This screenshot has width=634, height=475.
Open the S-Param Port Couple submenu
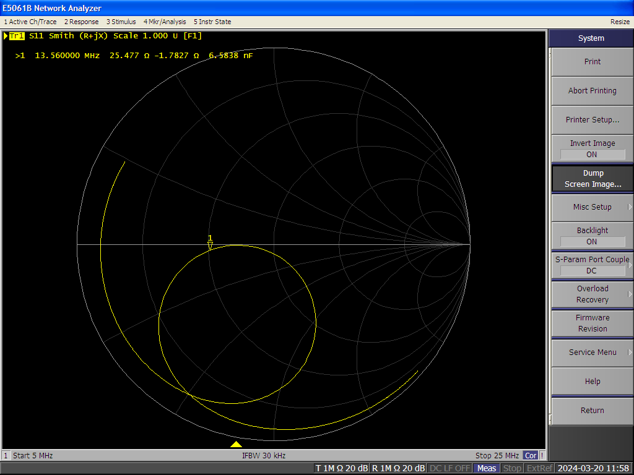pyautogui.click(x=591, y=265)
